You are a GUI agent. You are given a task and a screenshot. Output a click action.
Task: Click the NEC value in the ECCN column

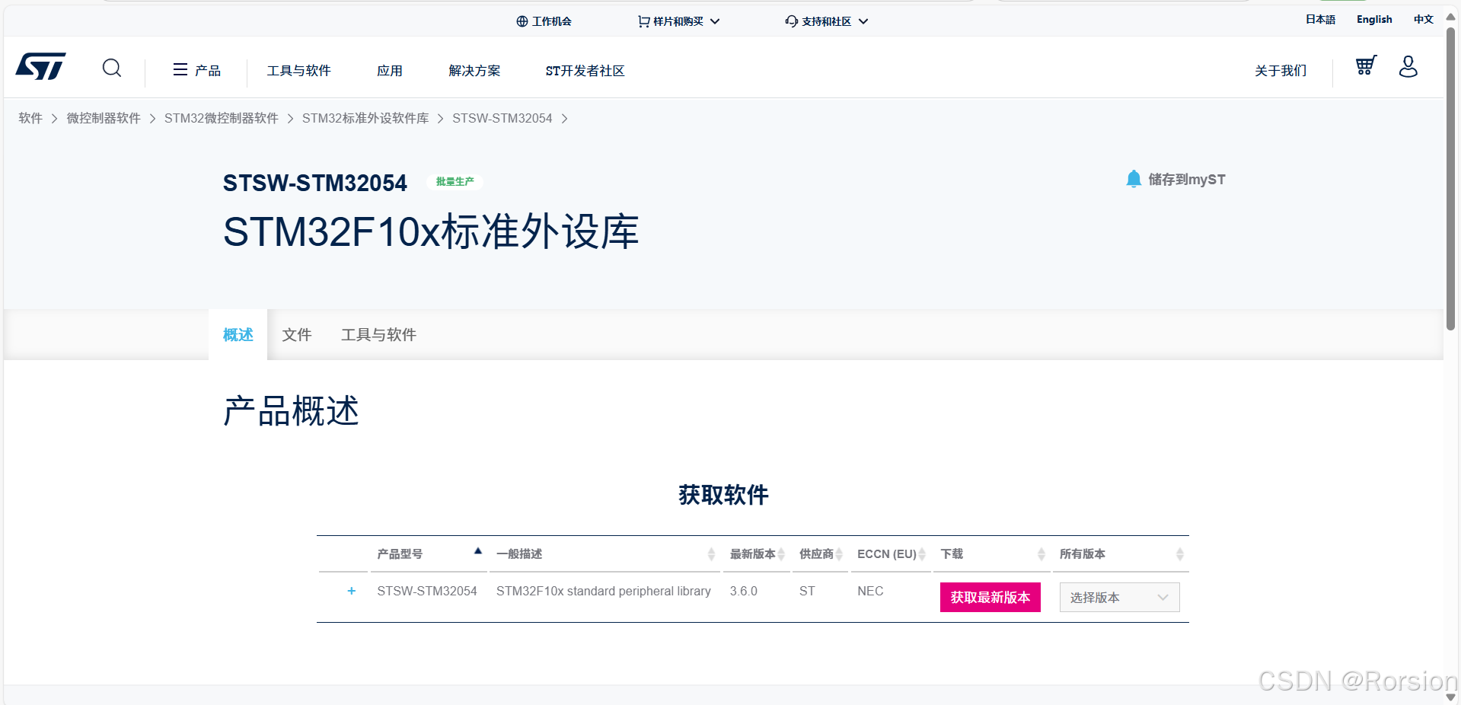click(x=870, y=591)
